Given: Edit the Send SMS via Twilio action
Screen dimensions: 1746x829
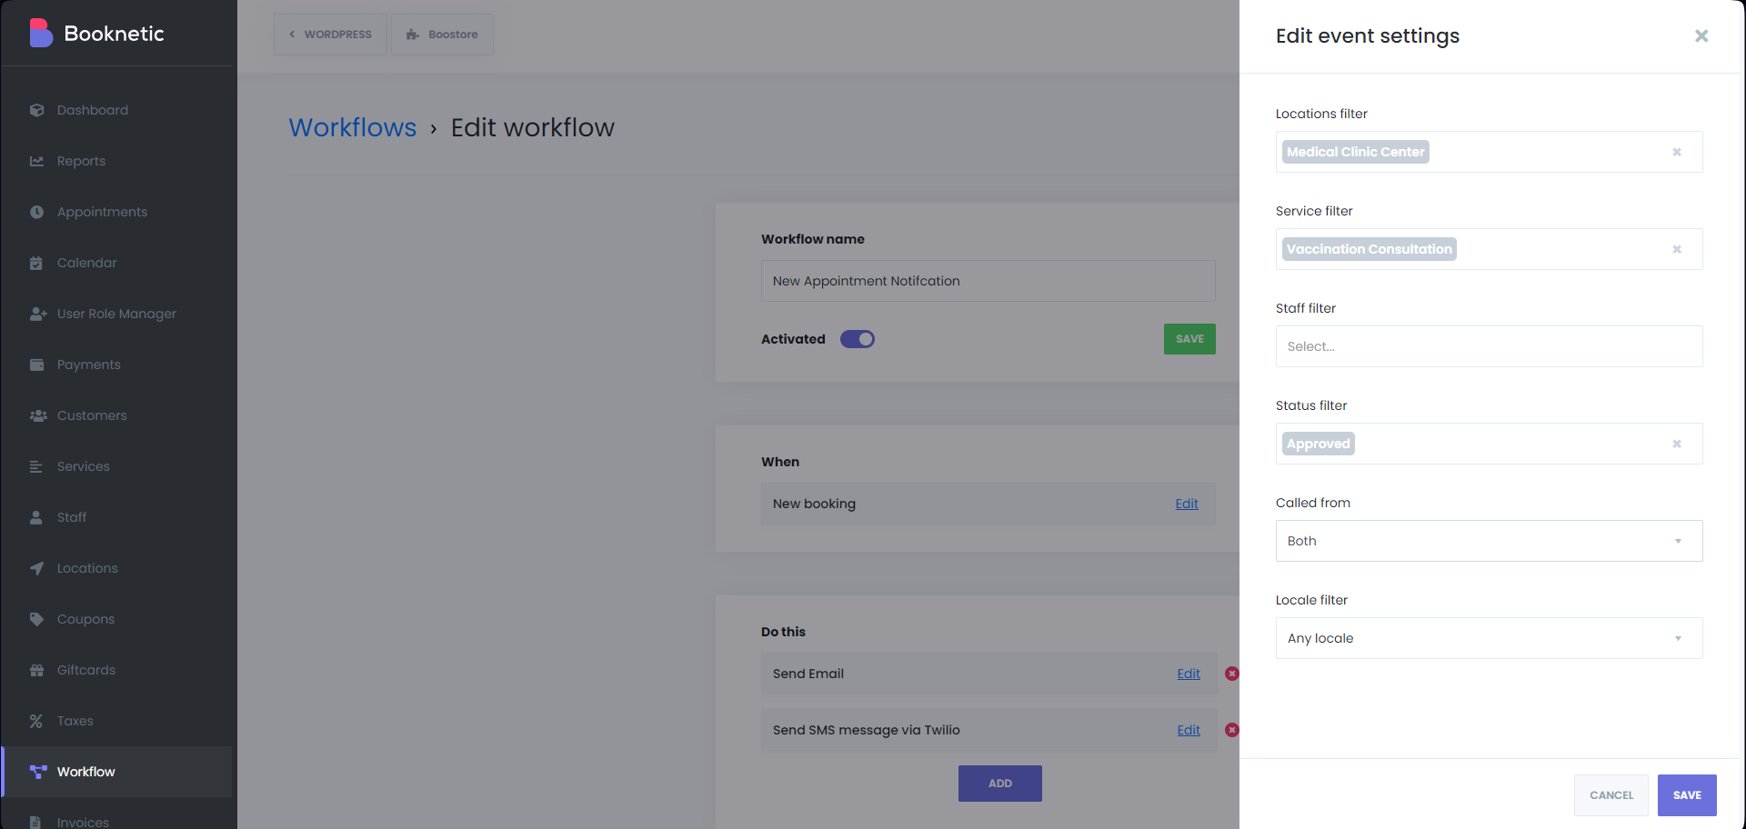Looking at the screenshot, I should click(x=1189, y=730).
